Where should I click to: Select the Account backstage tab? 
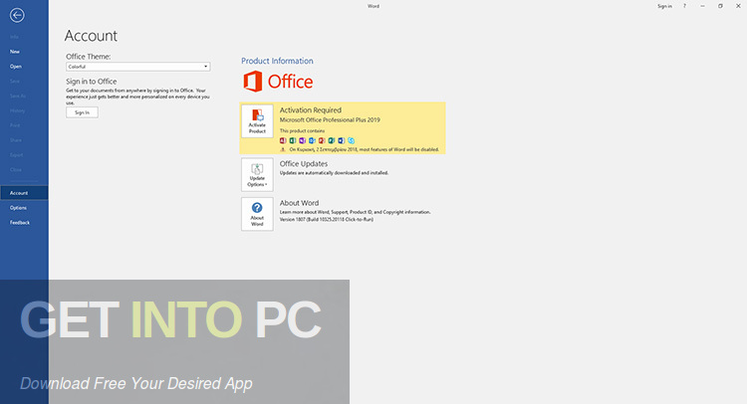[24, 193]
